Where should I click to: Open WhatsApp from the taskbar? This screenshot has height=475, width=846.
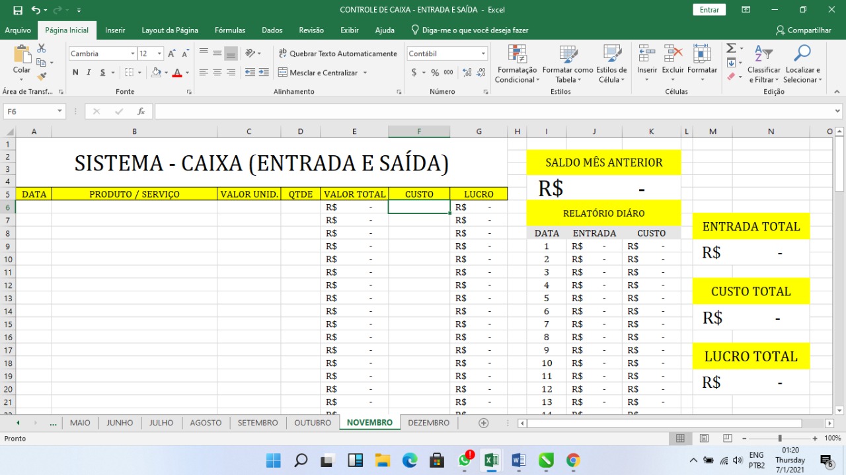pyautogui.click(x=465, y=460)
